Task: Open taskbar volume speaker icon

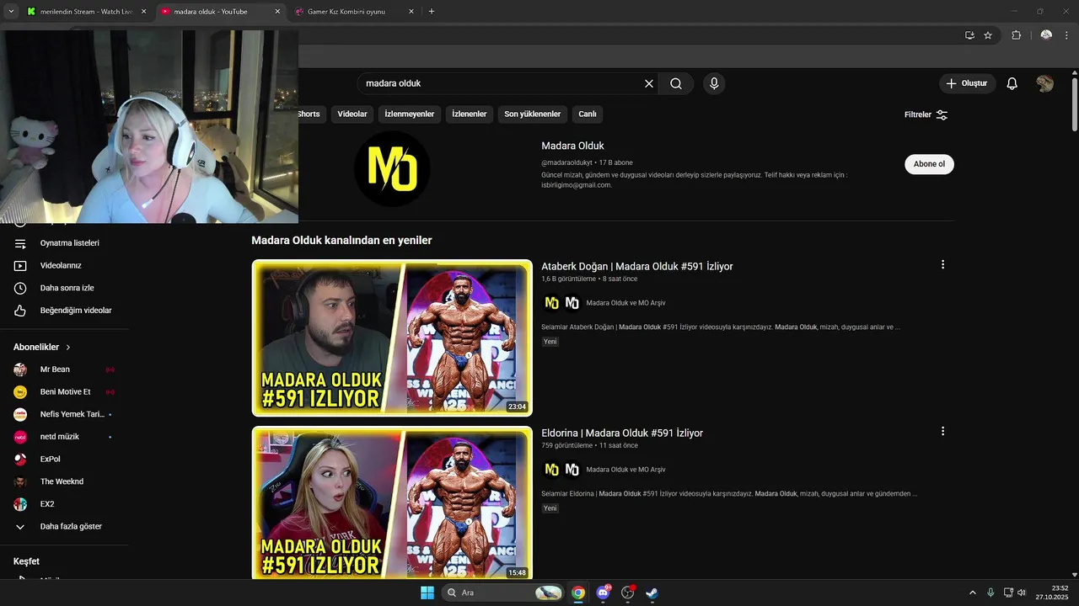Action: click(1021, 593)
